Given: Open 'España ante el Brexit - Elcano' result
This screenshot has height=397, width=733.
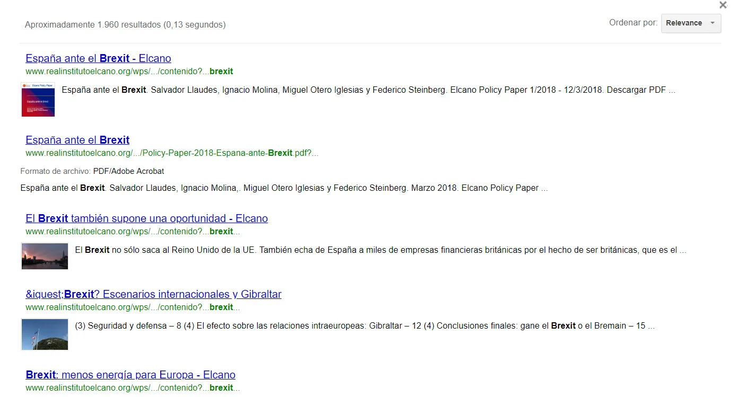Looking at the screenshot, I should tap(98, 58).
